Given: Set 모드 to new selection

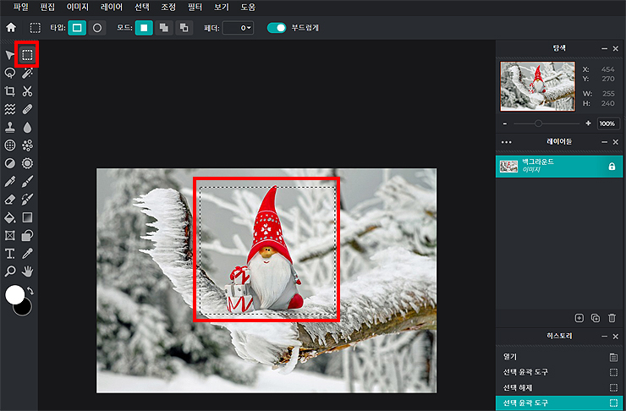Looking at the screenshot, I should tap(144, 28).
